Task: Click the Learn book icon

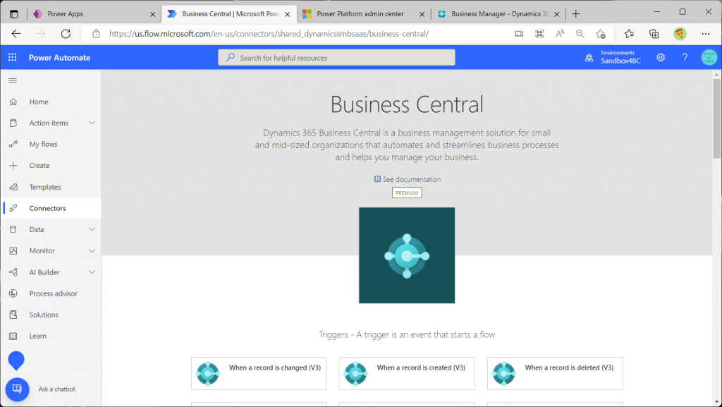Action: coord(13,336)
